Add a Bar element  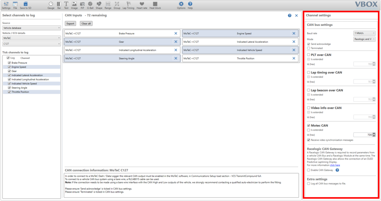59,5
